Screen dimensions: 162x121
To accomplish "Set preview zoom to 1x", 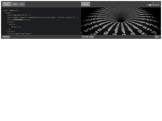I will [83, 37].
